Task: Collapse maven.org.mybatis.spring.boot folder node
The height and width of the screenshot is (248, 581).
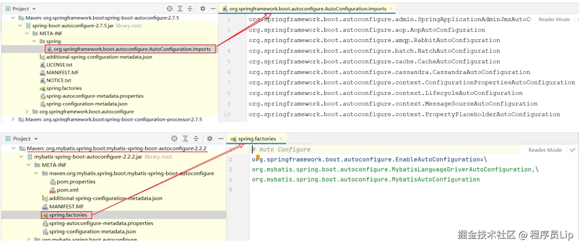Action: pos(36,173)
